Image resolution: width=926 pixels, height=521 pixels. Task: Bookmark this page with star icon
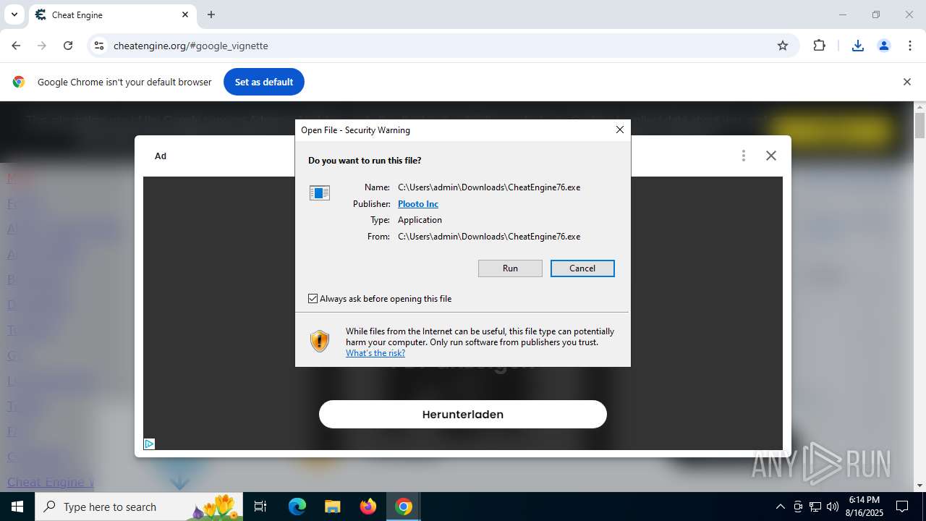click(783, 46)
